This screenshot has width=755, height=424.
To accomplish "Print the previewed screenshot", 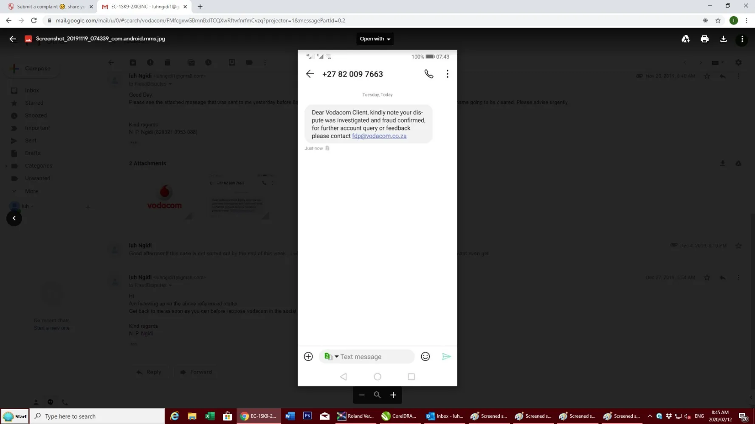I will coord(704,39).
